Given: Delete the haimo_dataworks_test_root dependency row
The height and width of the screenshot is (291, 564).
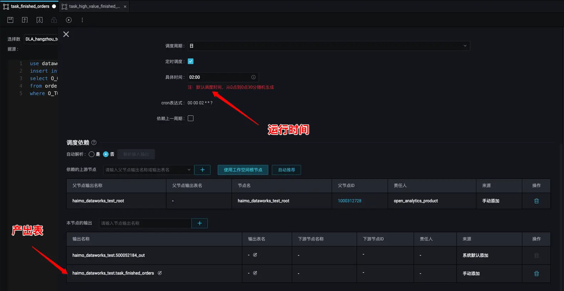Looking at the screenshot, I should coord(537,201).
